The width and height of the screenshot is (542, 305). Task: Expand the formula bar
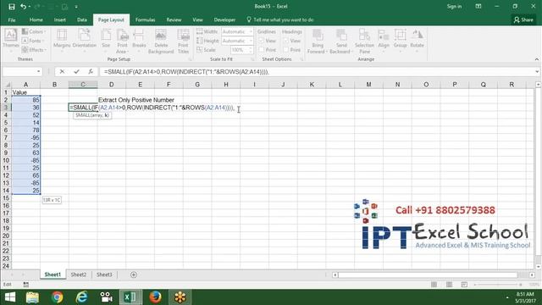click(x=537, y=71)
